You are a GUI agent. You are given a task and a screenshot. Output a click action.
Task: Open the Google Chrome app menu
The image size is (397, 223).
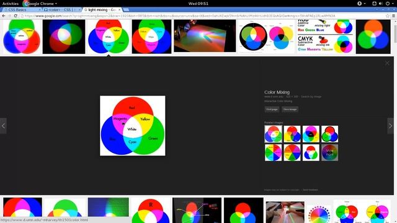pyautogui.click(x=40, y=4)
